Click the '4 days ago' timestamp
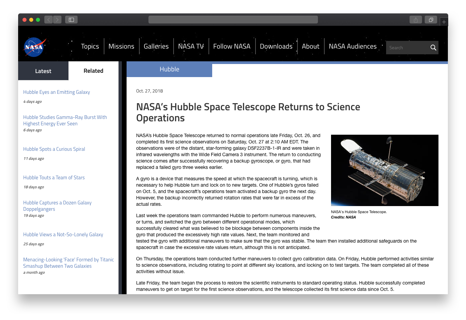 (33, 102)
